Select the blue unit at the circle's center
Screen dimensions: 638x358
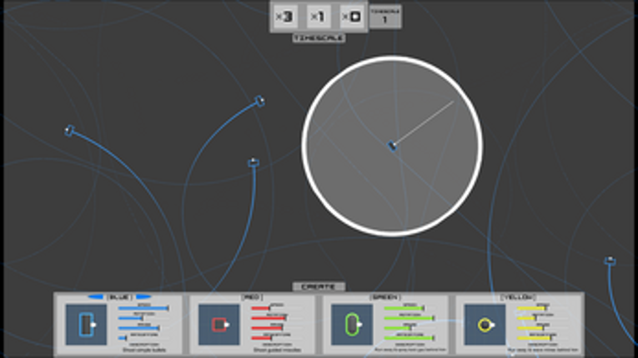392,146
